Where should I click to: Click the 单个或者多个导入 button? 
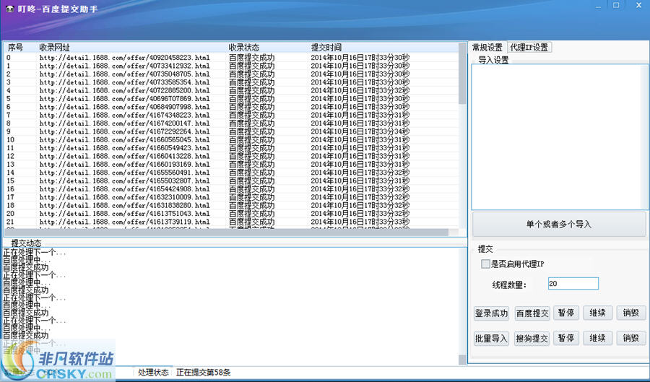coord(559,224)
